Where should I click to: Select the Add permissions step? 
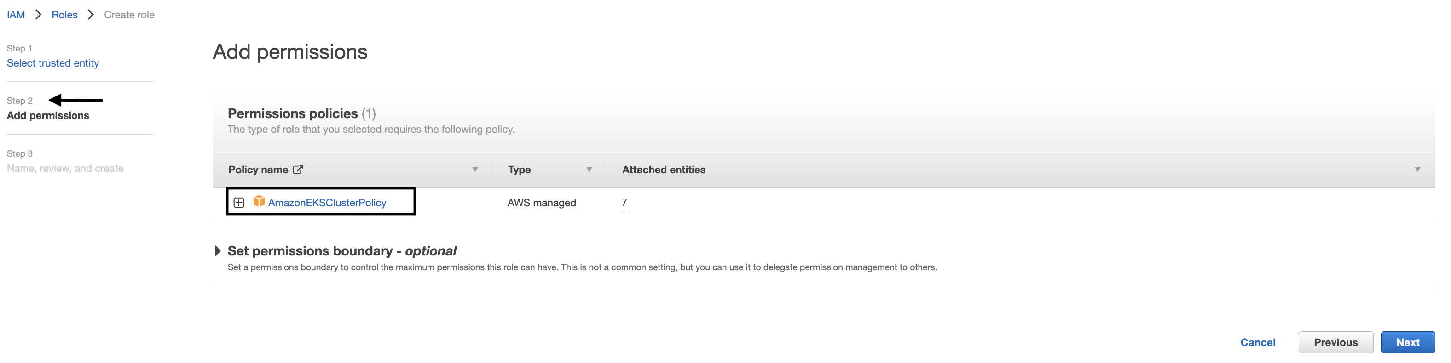pyautogui.click(x=48, y=115)
